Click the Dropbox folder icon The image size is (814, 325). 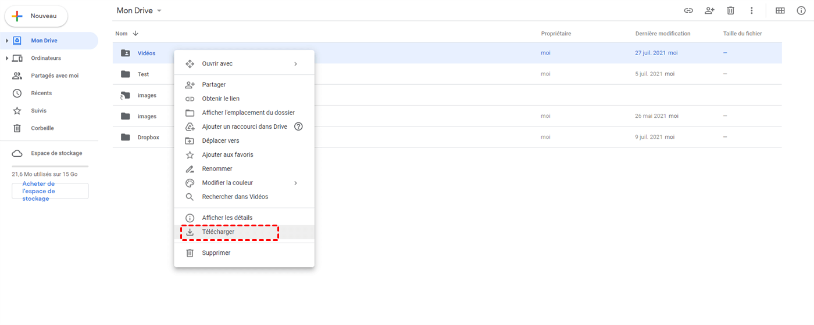click(125, 137)
